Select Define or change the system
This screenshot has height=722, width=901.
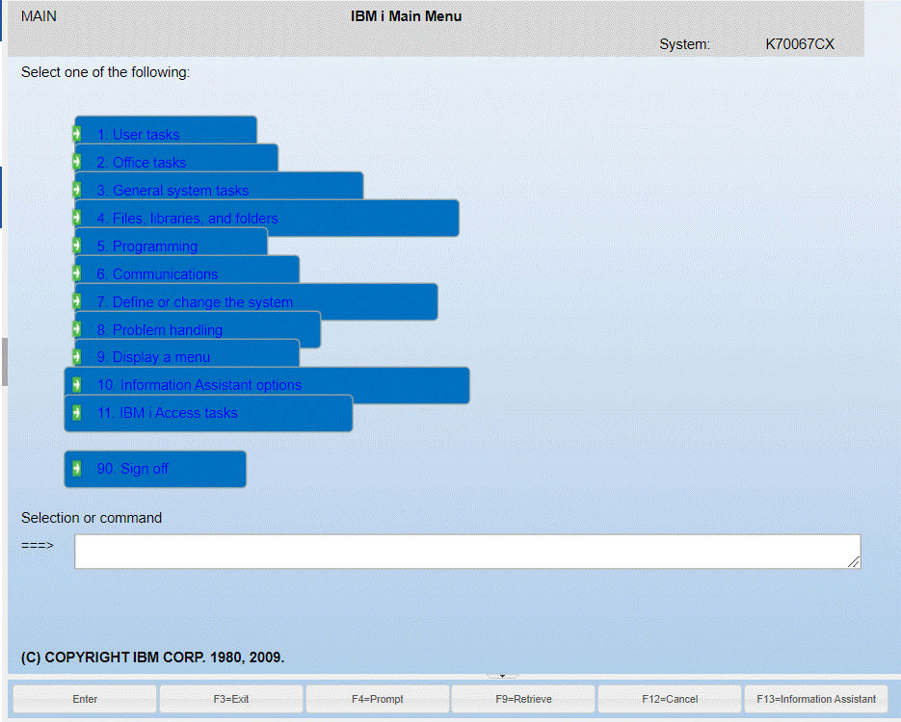pyautogui.click(x=193, y=301)
